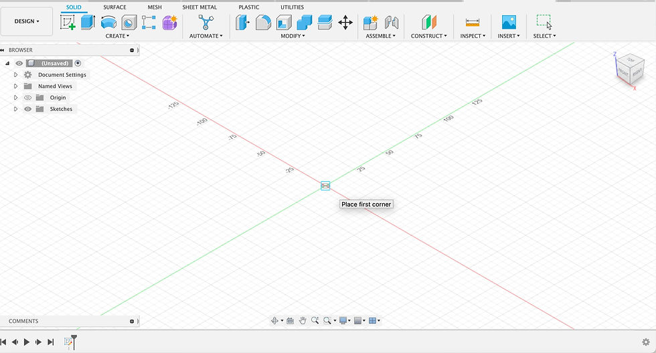Expand Document Settings tree node
The image size is (656, 353).
coord(15,75)
